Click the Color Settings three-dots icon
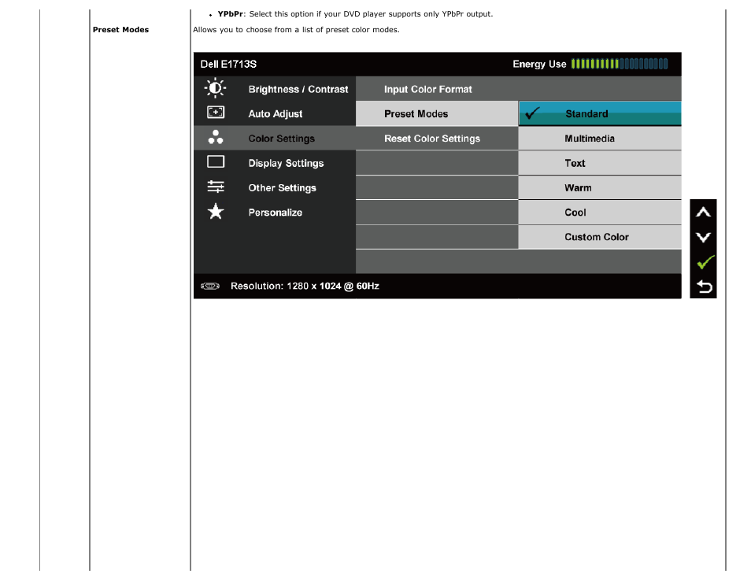This screenshot has width=751, height=581. [216, 138]
